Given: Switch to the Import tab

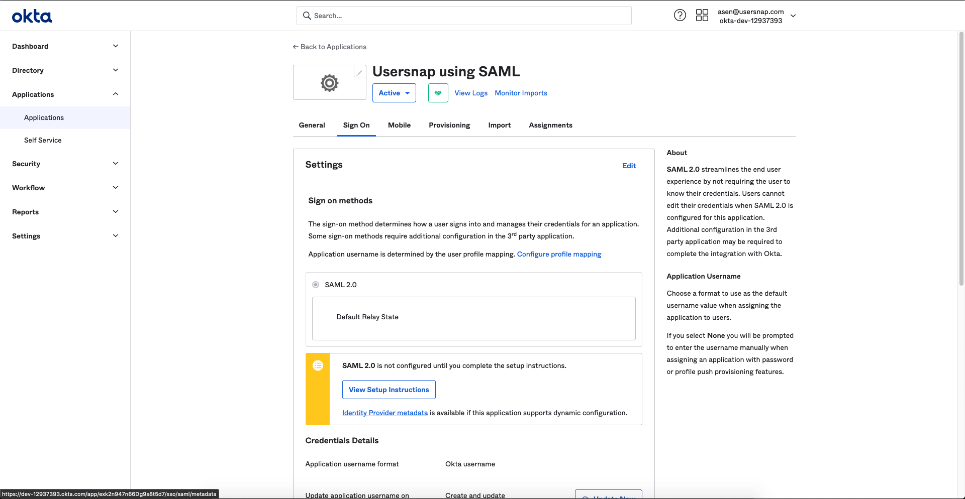Looking at the screenshot, I should [499, 125].
